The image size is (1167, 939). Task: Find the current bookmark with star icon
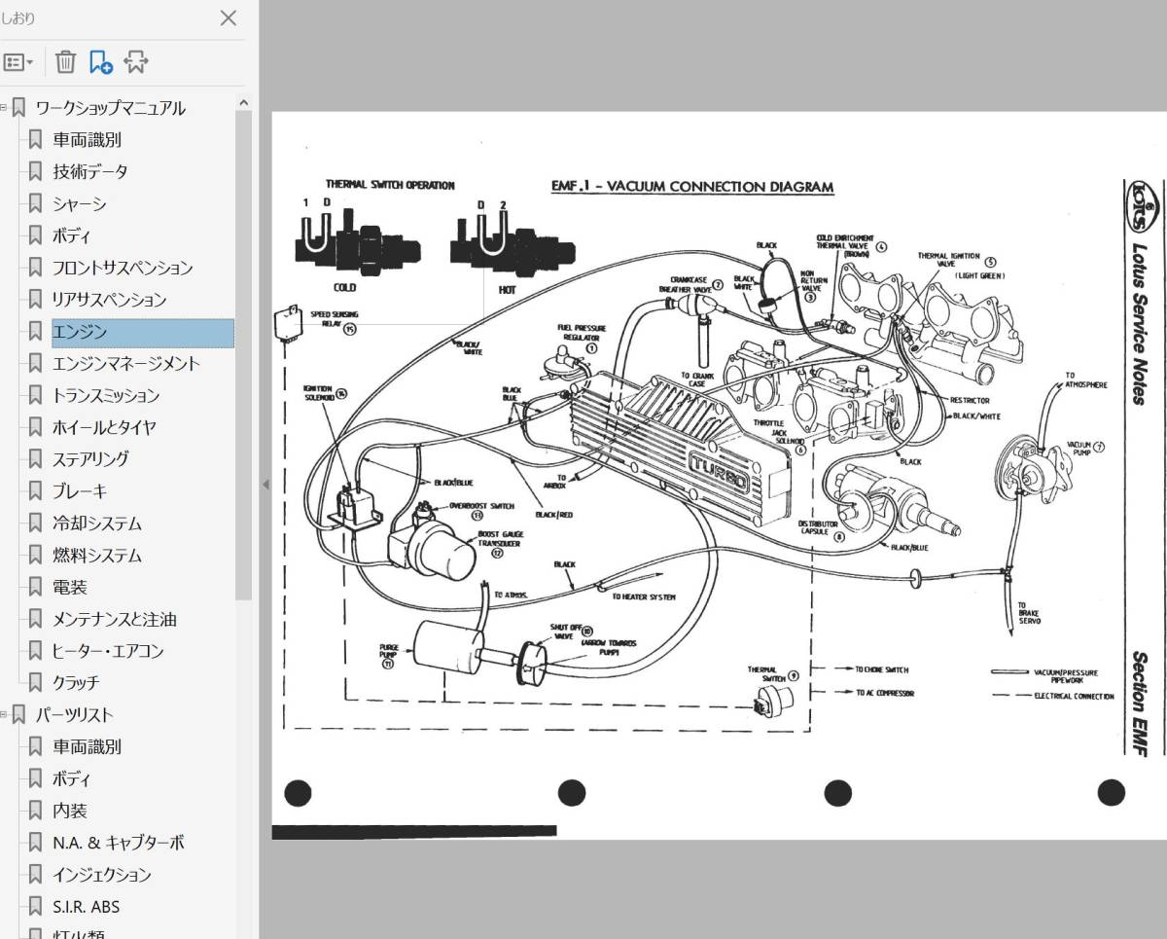[136, 62]
